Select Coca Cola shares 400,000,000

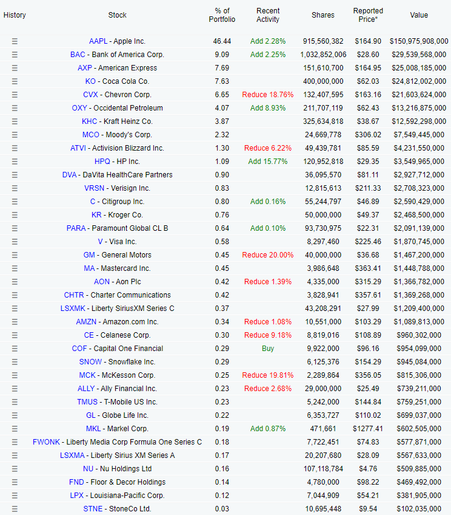tap(323, 81)
